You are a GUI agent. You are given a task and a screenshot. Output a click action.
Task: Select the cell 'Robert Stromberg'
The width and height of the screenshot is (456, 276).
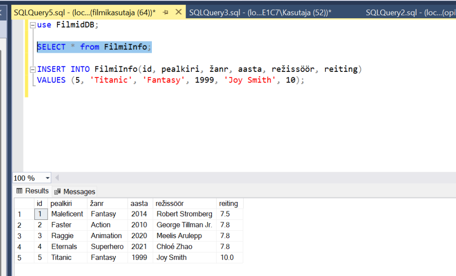pos(185,214)
